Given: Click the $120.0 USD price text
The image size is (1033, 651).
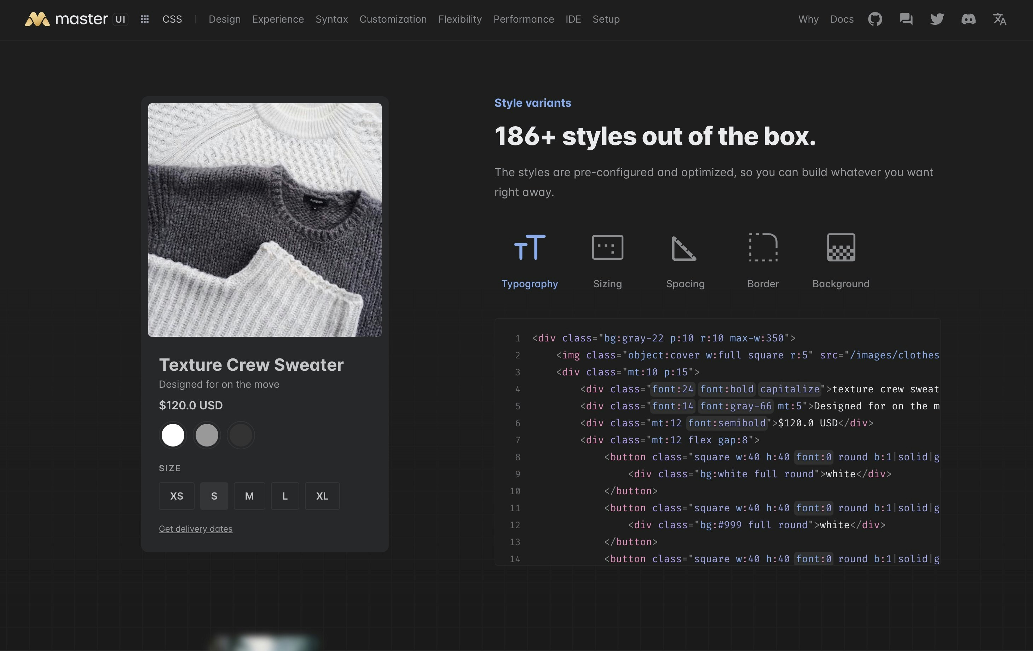Looking at the screenshot, I should point(190,405).
